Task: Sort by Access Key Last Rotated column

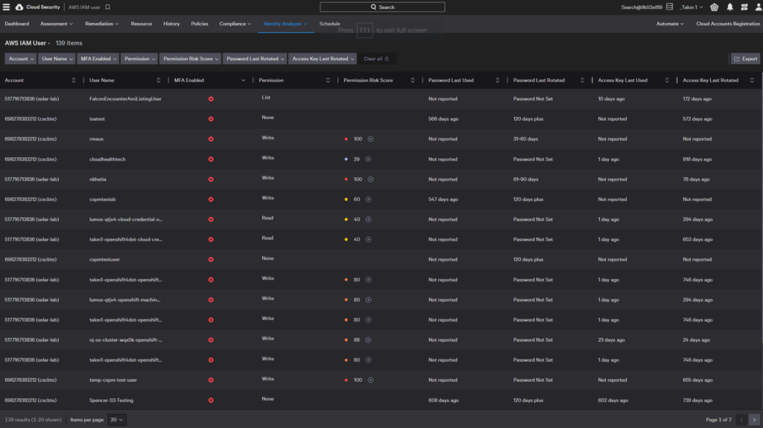Action: (752, 80)
